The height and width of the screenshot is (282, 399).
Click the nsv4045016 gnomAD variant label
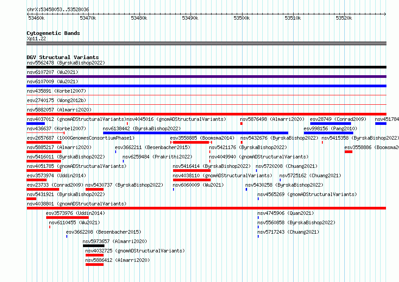click(176, 119)
